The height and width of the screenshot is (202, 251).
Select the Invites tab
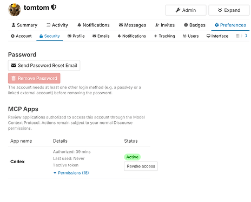tap(165, 25)
